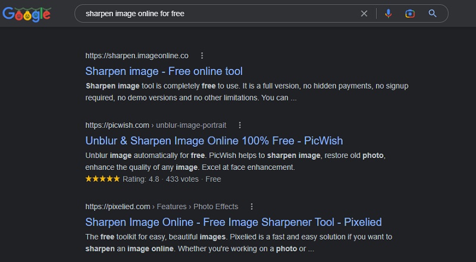Clear the search query with X icon
Viewport: 476px width, 262px height.
pos(364,13)
